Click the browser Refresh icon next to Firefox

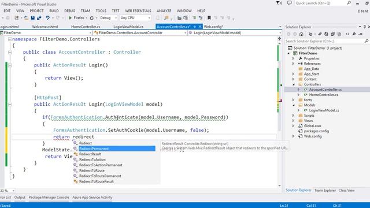[92, 18]
